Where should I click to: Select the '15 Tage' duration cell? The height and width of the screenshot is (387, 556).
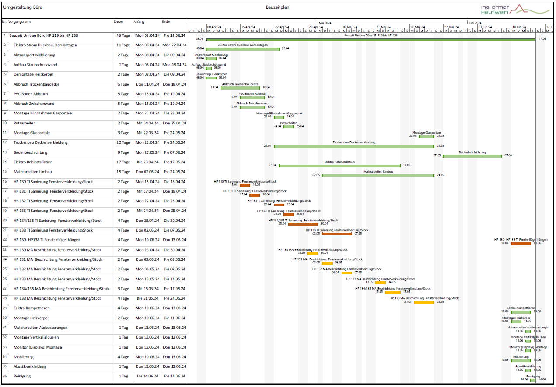click(x=123, y=172)
